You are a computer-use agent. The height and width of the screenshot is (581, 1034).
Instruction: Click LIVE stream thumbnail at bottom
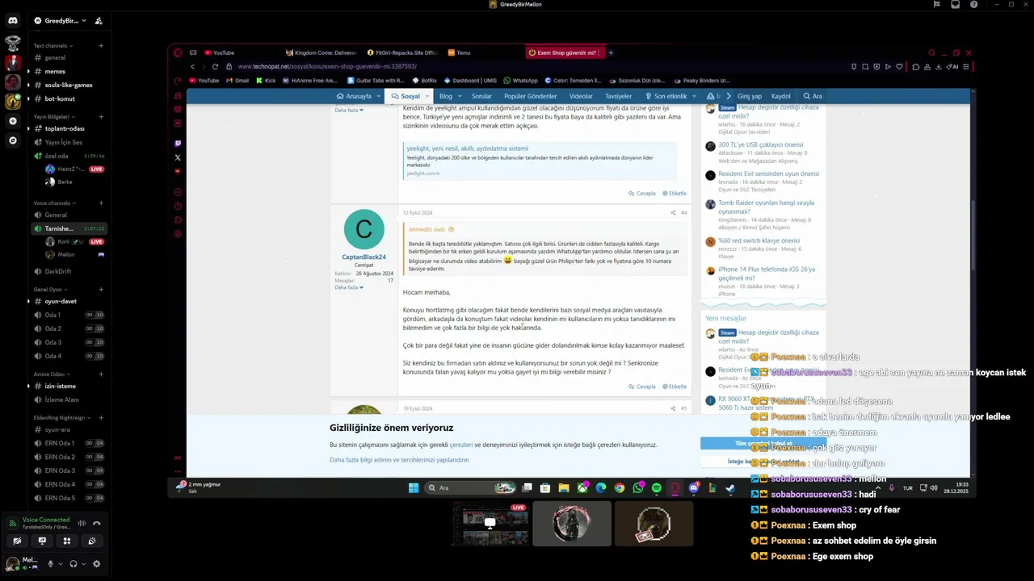pyautogui.click(x=490, y=525)
